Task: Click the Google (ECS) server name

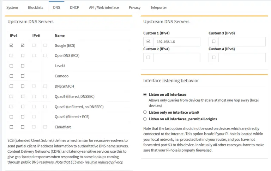Action: click(x=65, y=45)
